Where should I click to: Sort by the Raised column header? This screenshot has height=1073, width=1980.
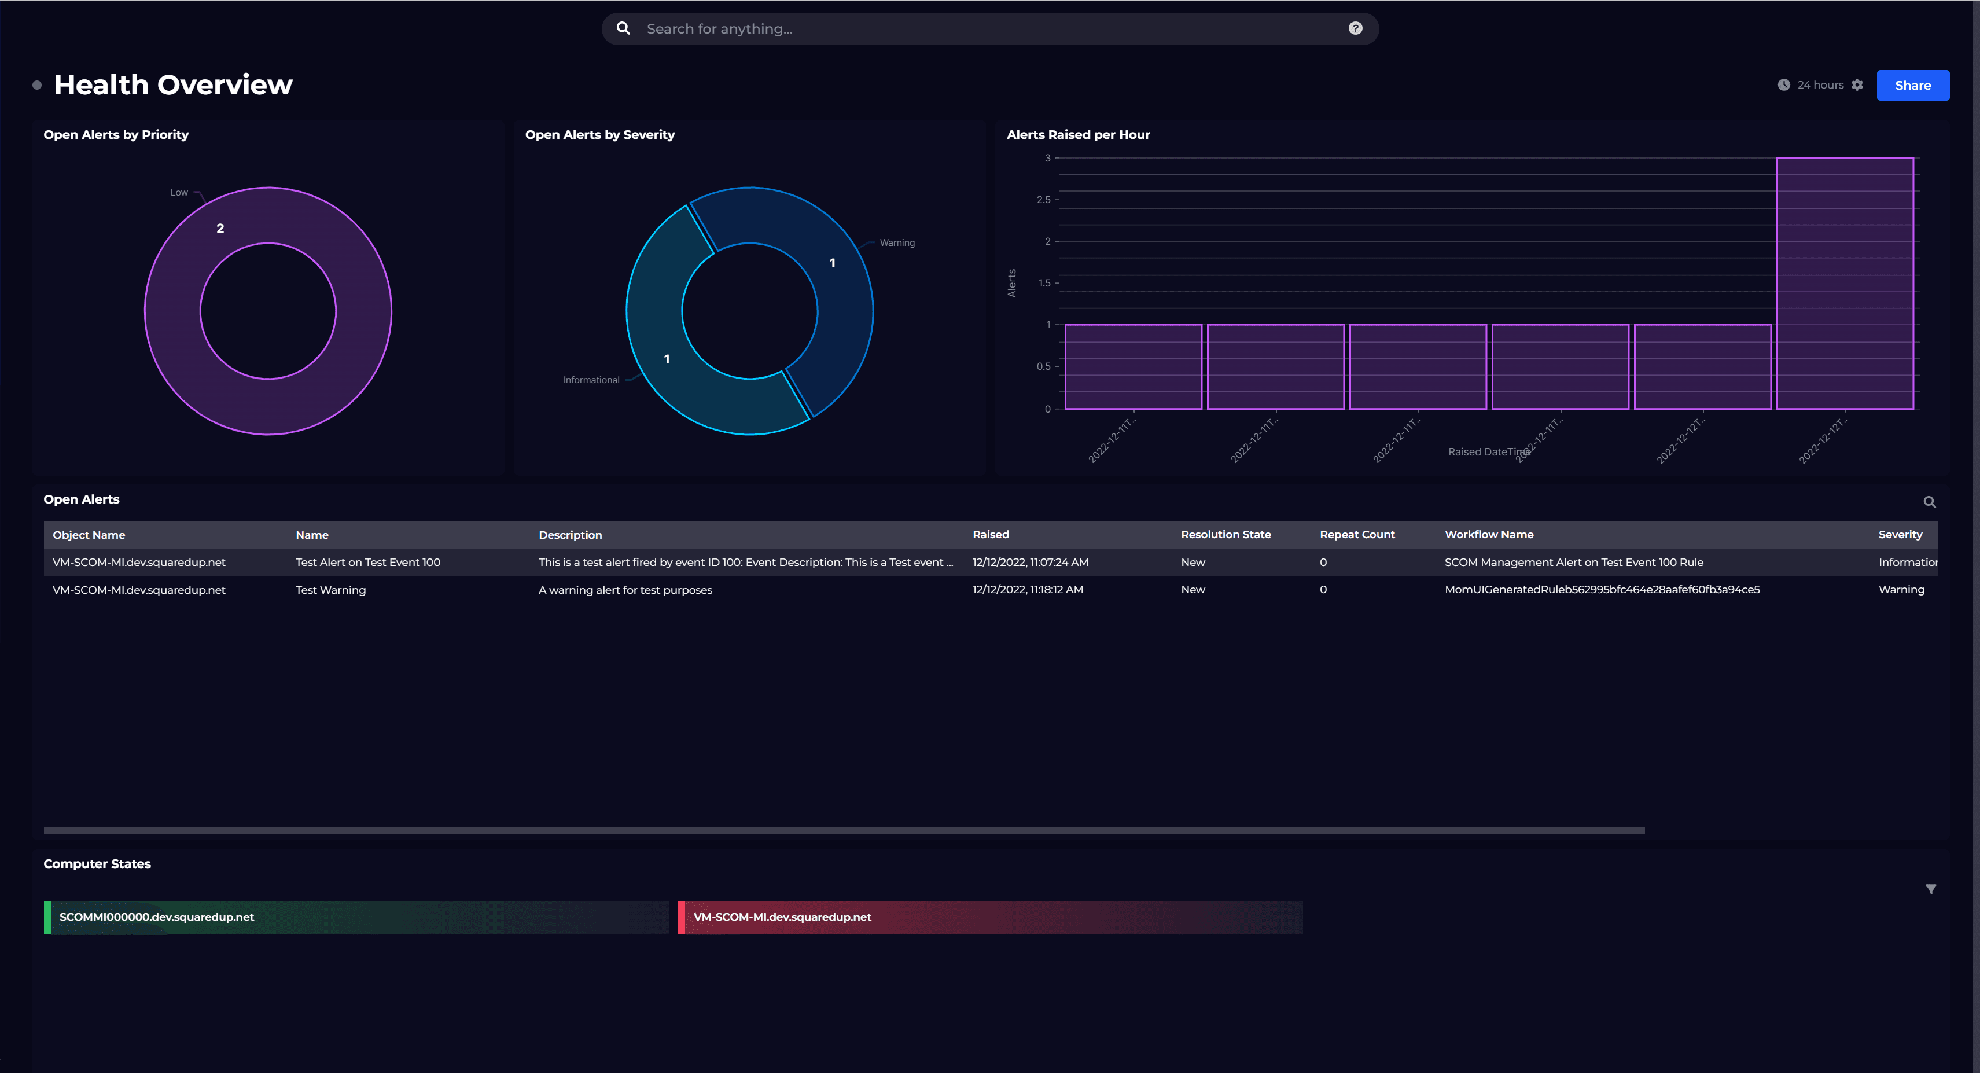coord(990,534)
